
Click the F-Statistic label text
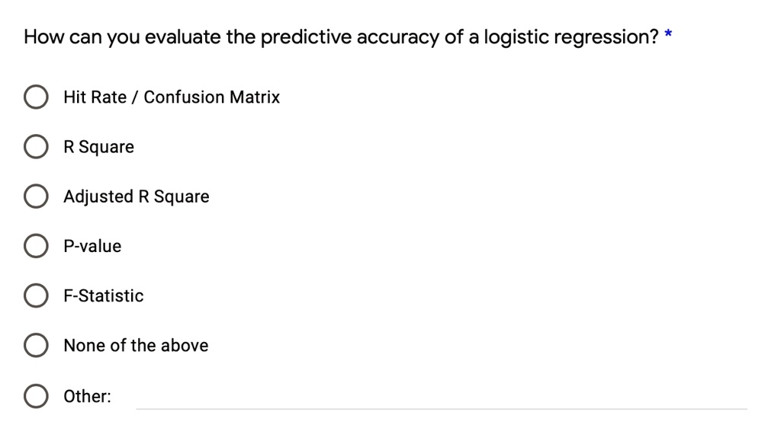pyautogui.click(x=104, y=295)
